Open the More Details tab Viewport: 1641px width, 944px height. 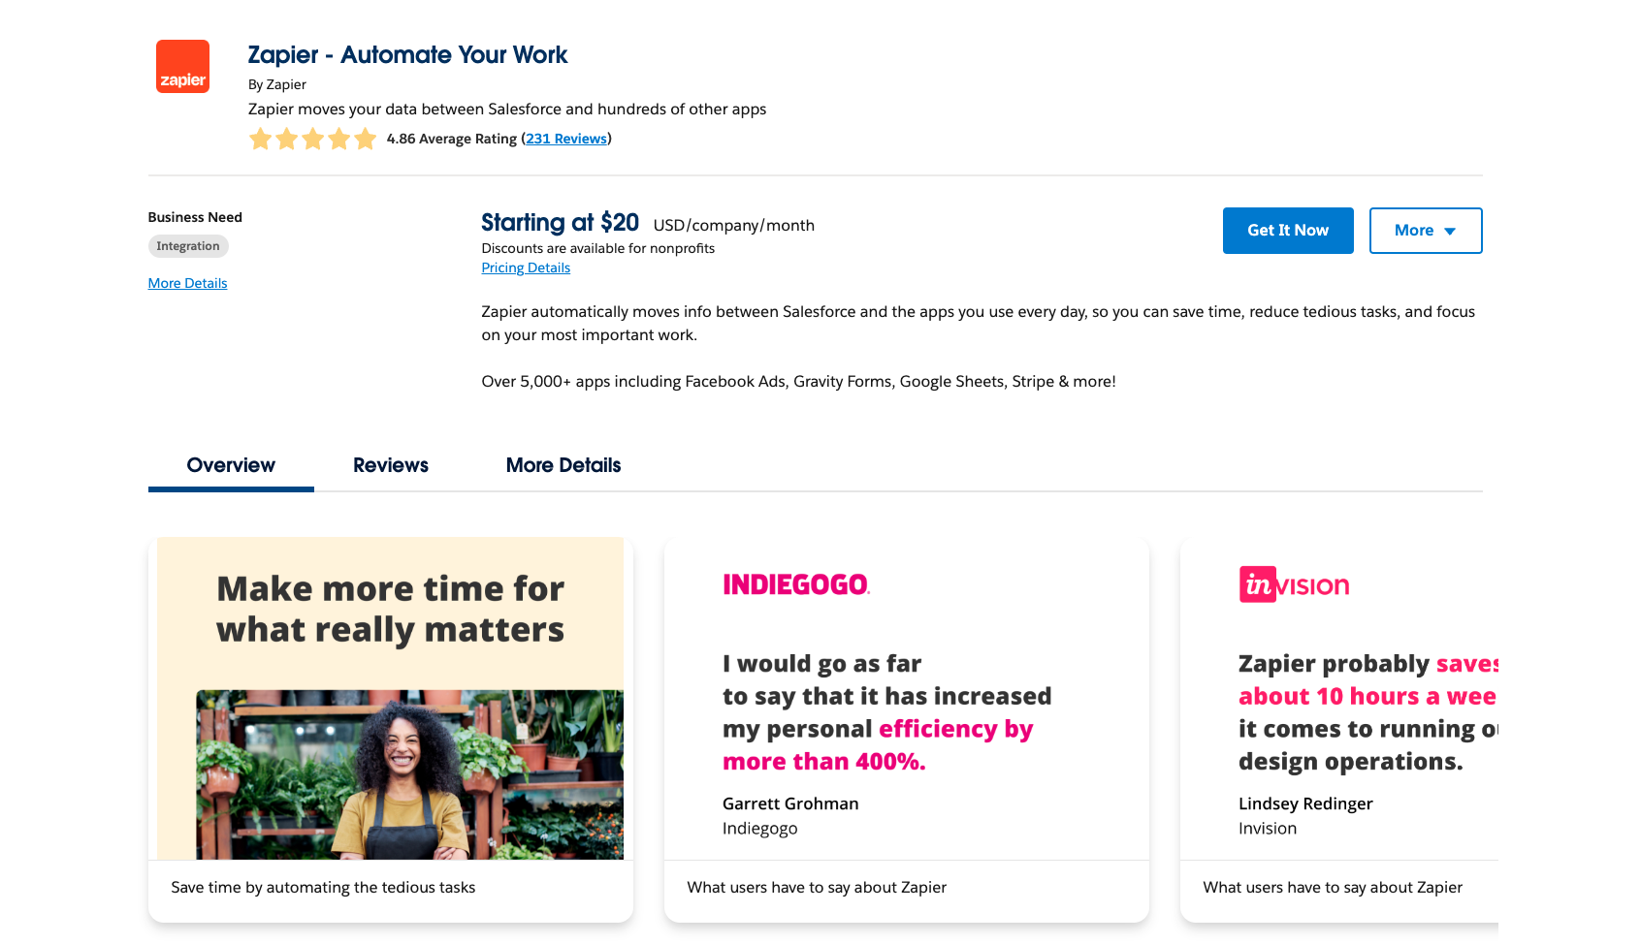(x=563, y=465)
